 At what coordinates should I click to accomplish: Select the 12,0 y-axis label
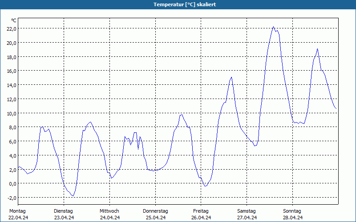tap(12, 99)
